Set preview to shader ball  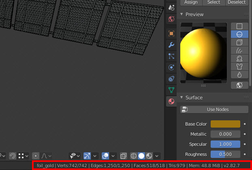(x=239, y=59)
